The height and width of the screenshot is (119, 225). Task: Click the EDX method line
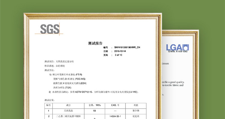(70, 83)
